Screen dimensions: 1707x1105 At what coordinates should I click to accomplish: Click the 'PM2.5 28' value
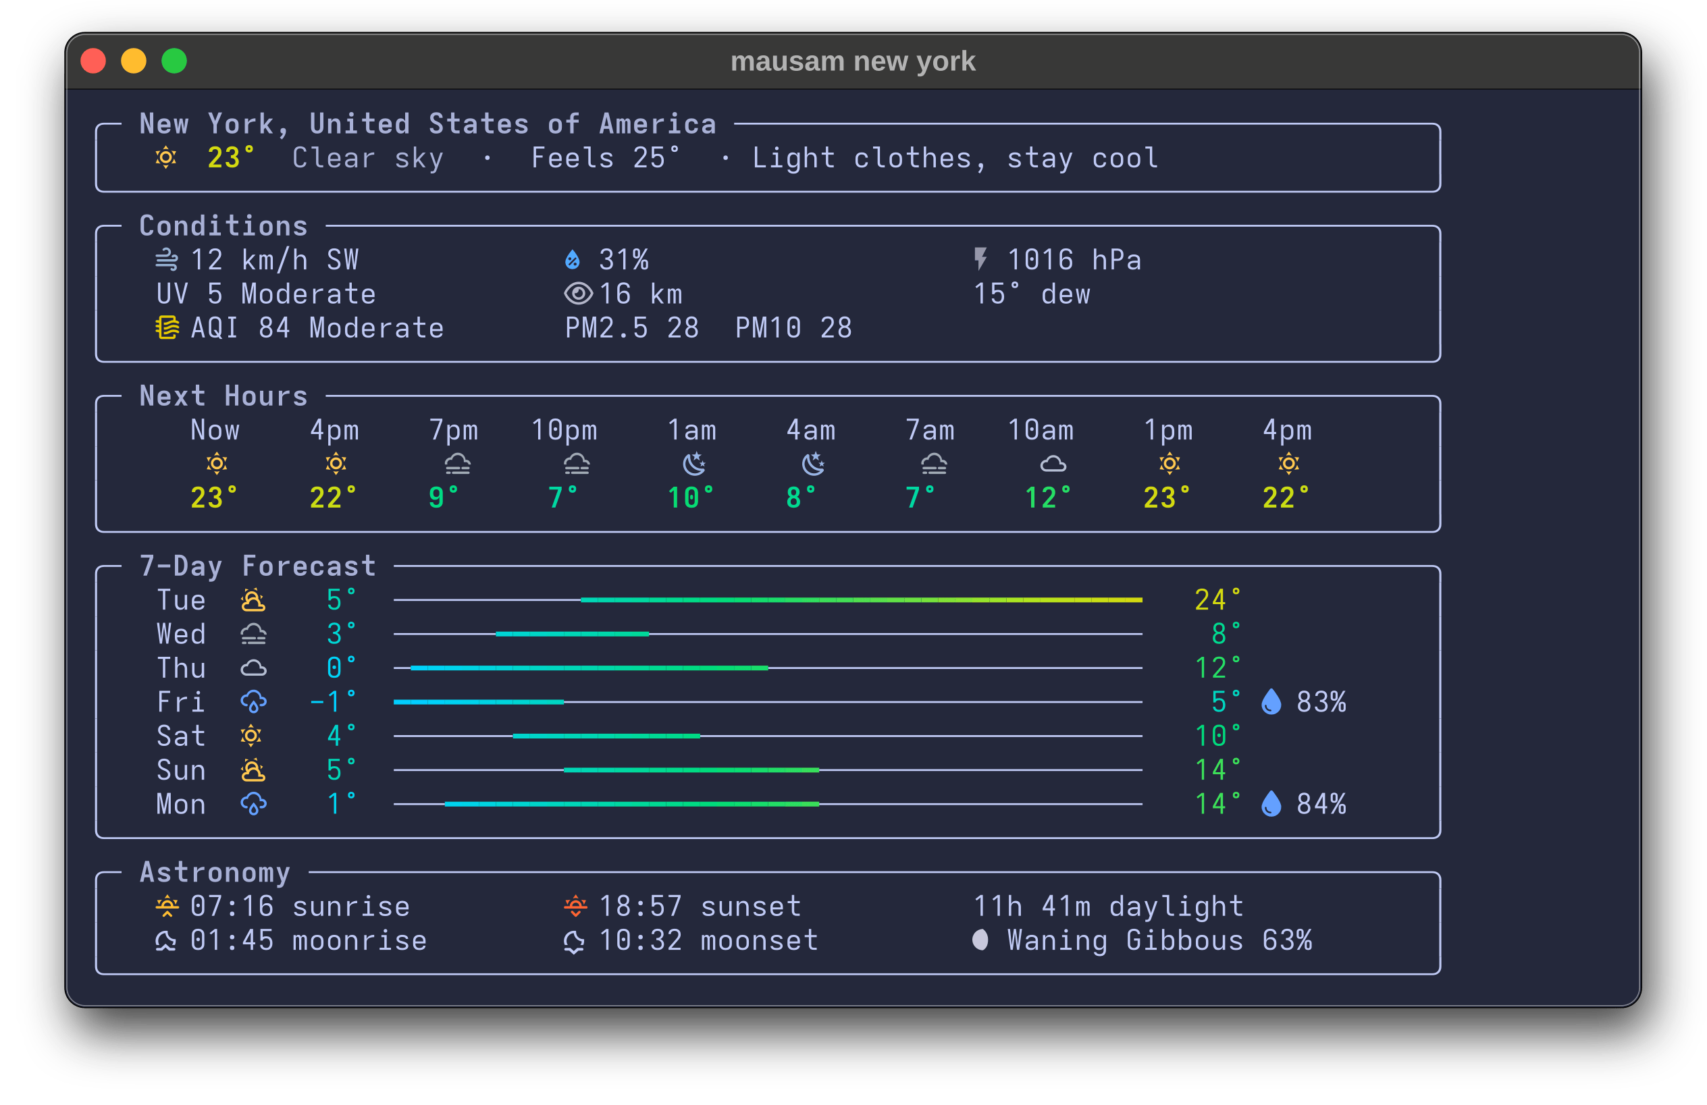click(x=632, y=329)
